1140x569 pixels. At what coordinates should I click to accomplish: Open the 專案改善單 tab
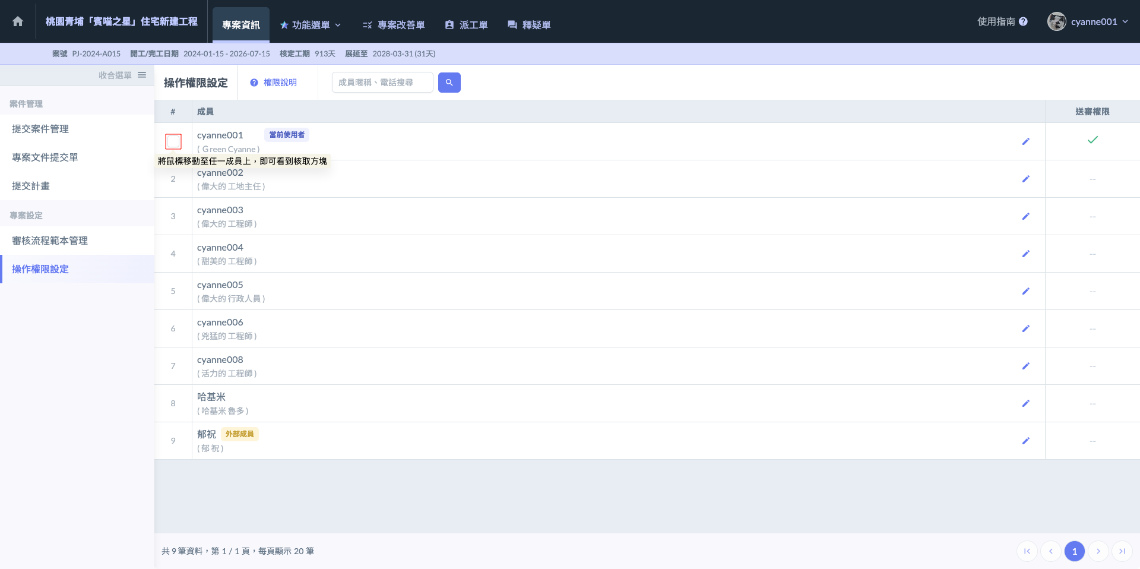click(394, 25)
